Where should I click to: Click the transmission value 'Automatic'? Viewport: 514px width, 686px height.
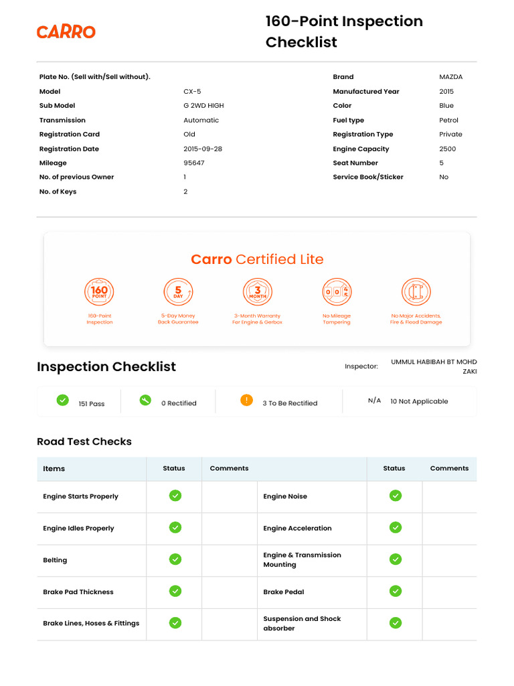tap(201, 120)
